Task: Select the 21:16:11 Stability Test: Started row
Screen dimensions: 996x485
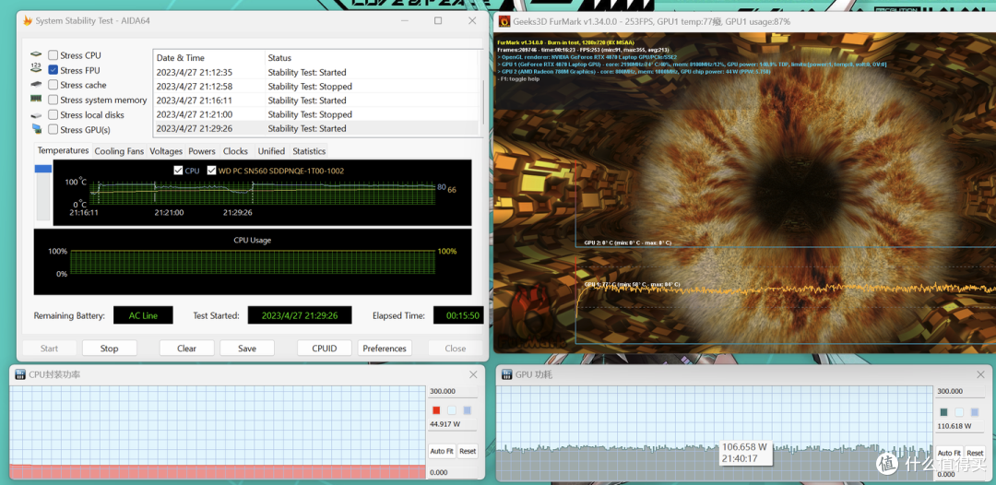Action: coord(315,101)
